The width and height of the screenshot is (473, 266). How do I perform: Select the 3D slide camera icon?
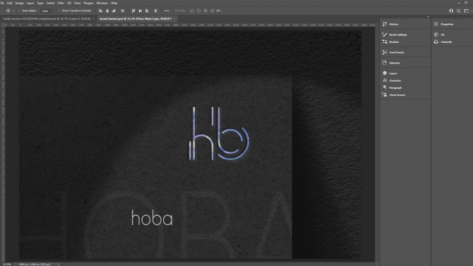(212, 11)
